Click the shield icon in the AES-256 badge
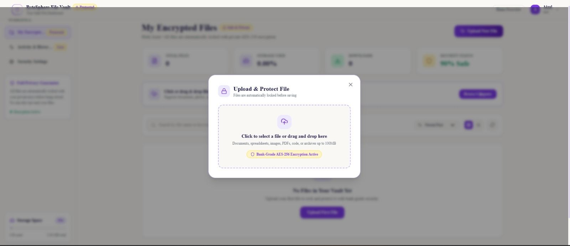 [253, 155]
